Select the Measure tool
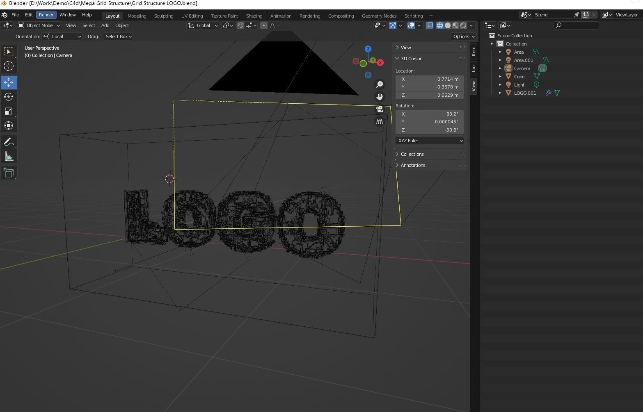The height and width of the screenshot is (412, 643). pos(9,157)
